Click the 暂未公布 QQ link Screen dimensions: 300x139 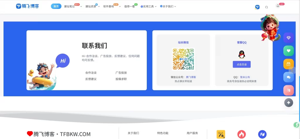pos(245,77)
